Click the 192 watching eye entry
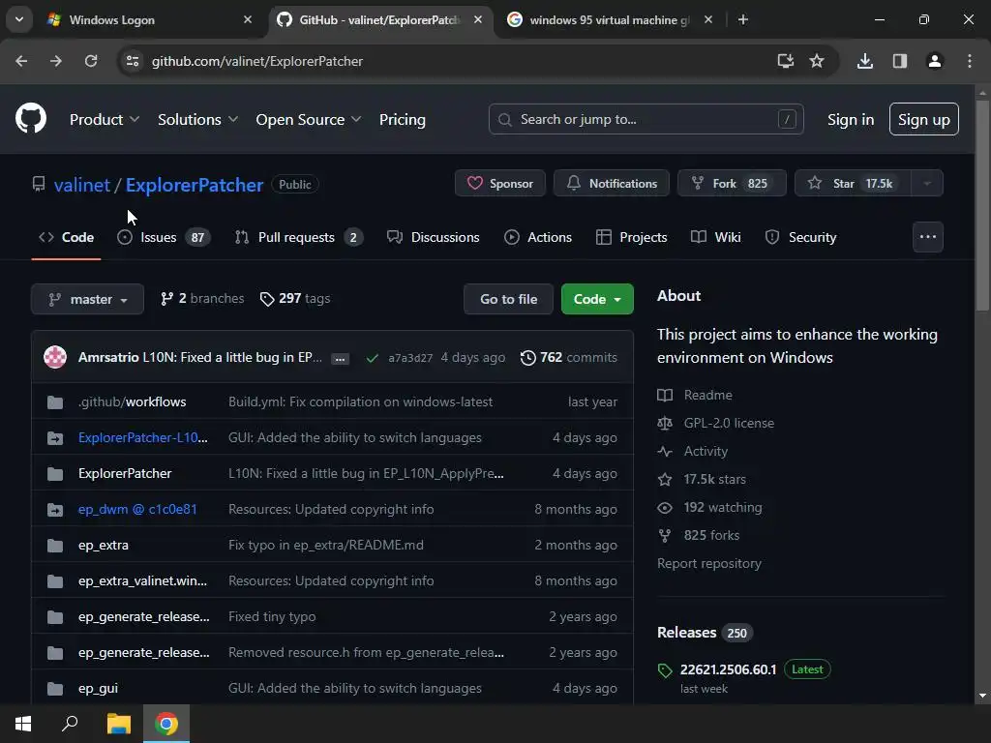 pyautogui.click(x=709, y=507)
